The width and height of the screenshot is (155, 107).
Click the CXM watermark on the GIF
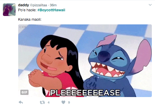[x=23, y=27]
